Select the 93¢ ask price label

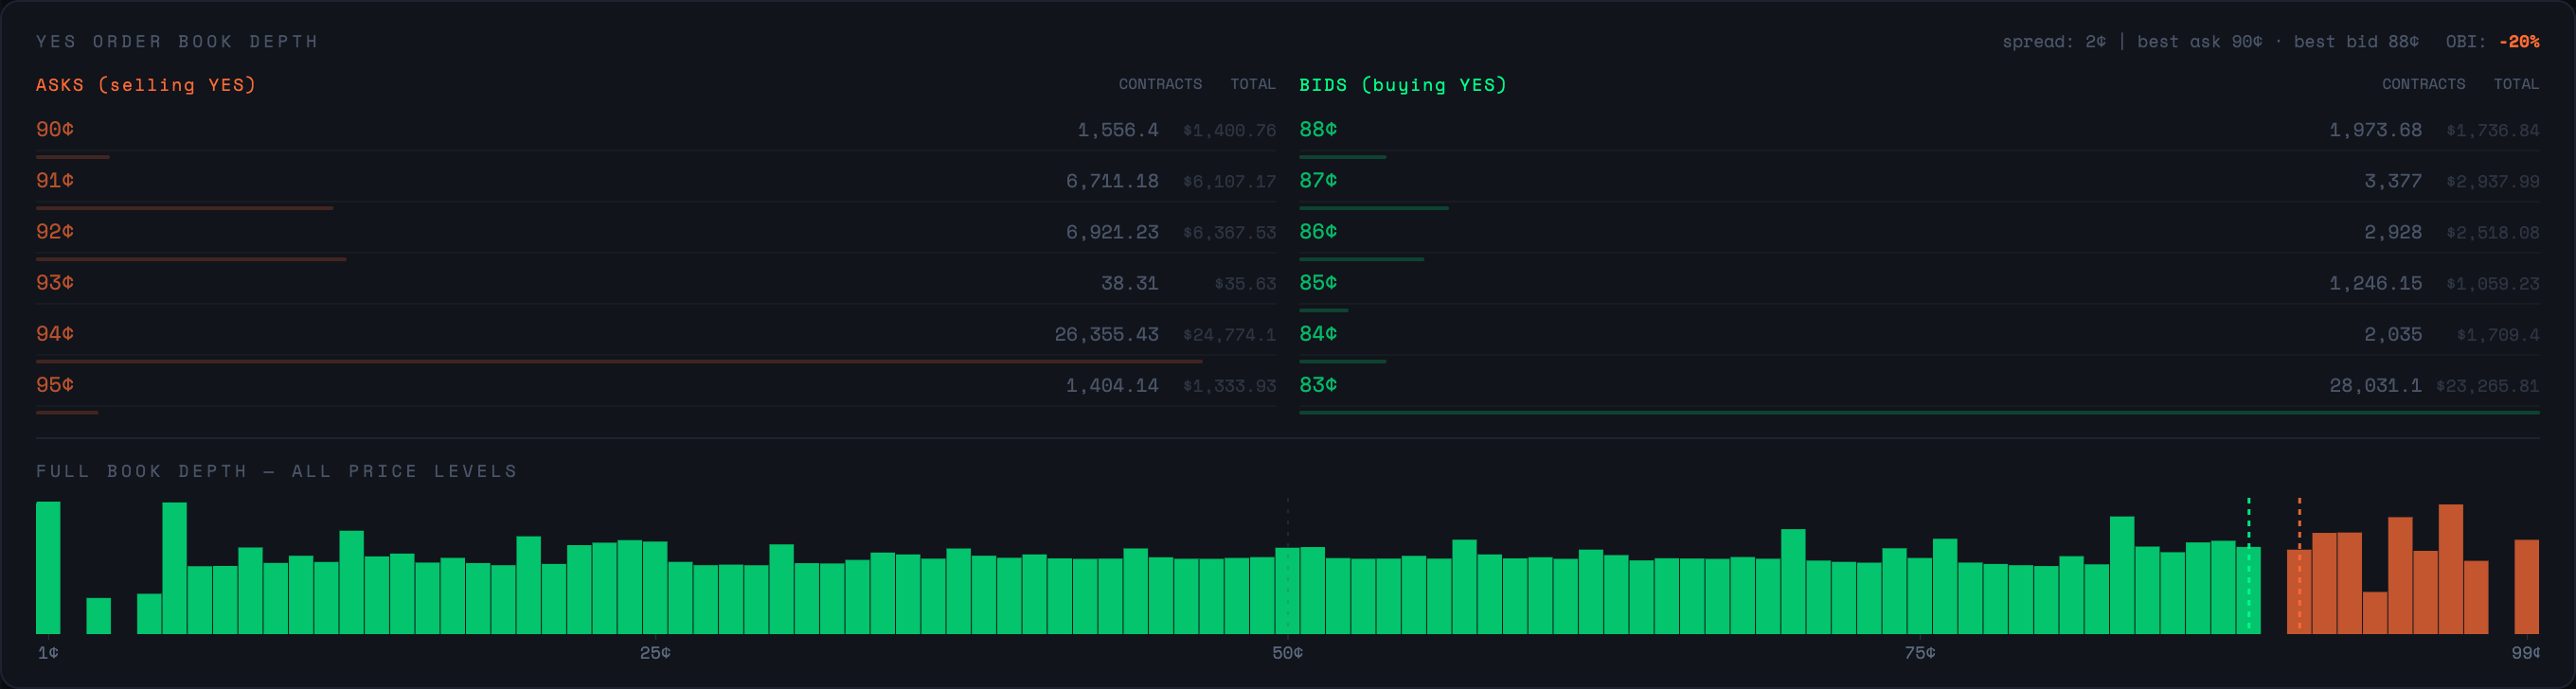pos(55,282)
